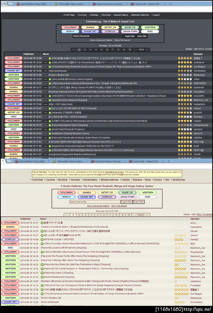Image resolution: width=213 pixels, height=313 pixels.
Task: Click Published column header in dark window
Action: 28,54
